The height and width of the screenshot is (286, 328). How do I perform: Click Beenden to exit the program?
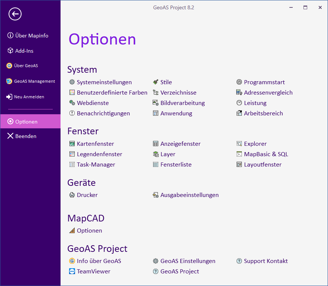30,136
